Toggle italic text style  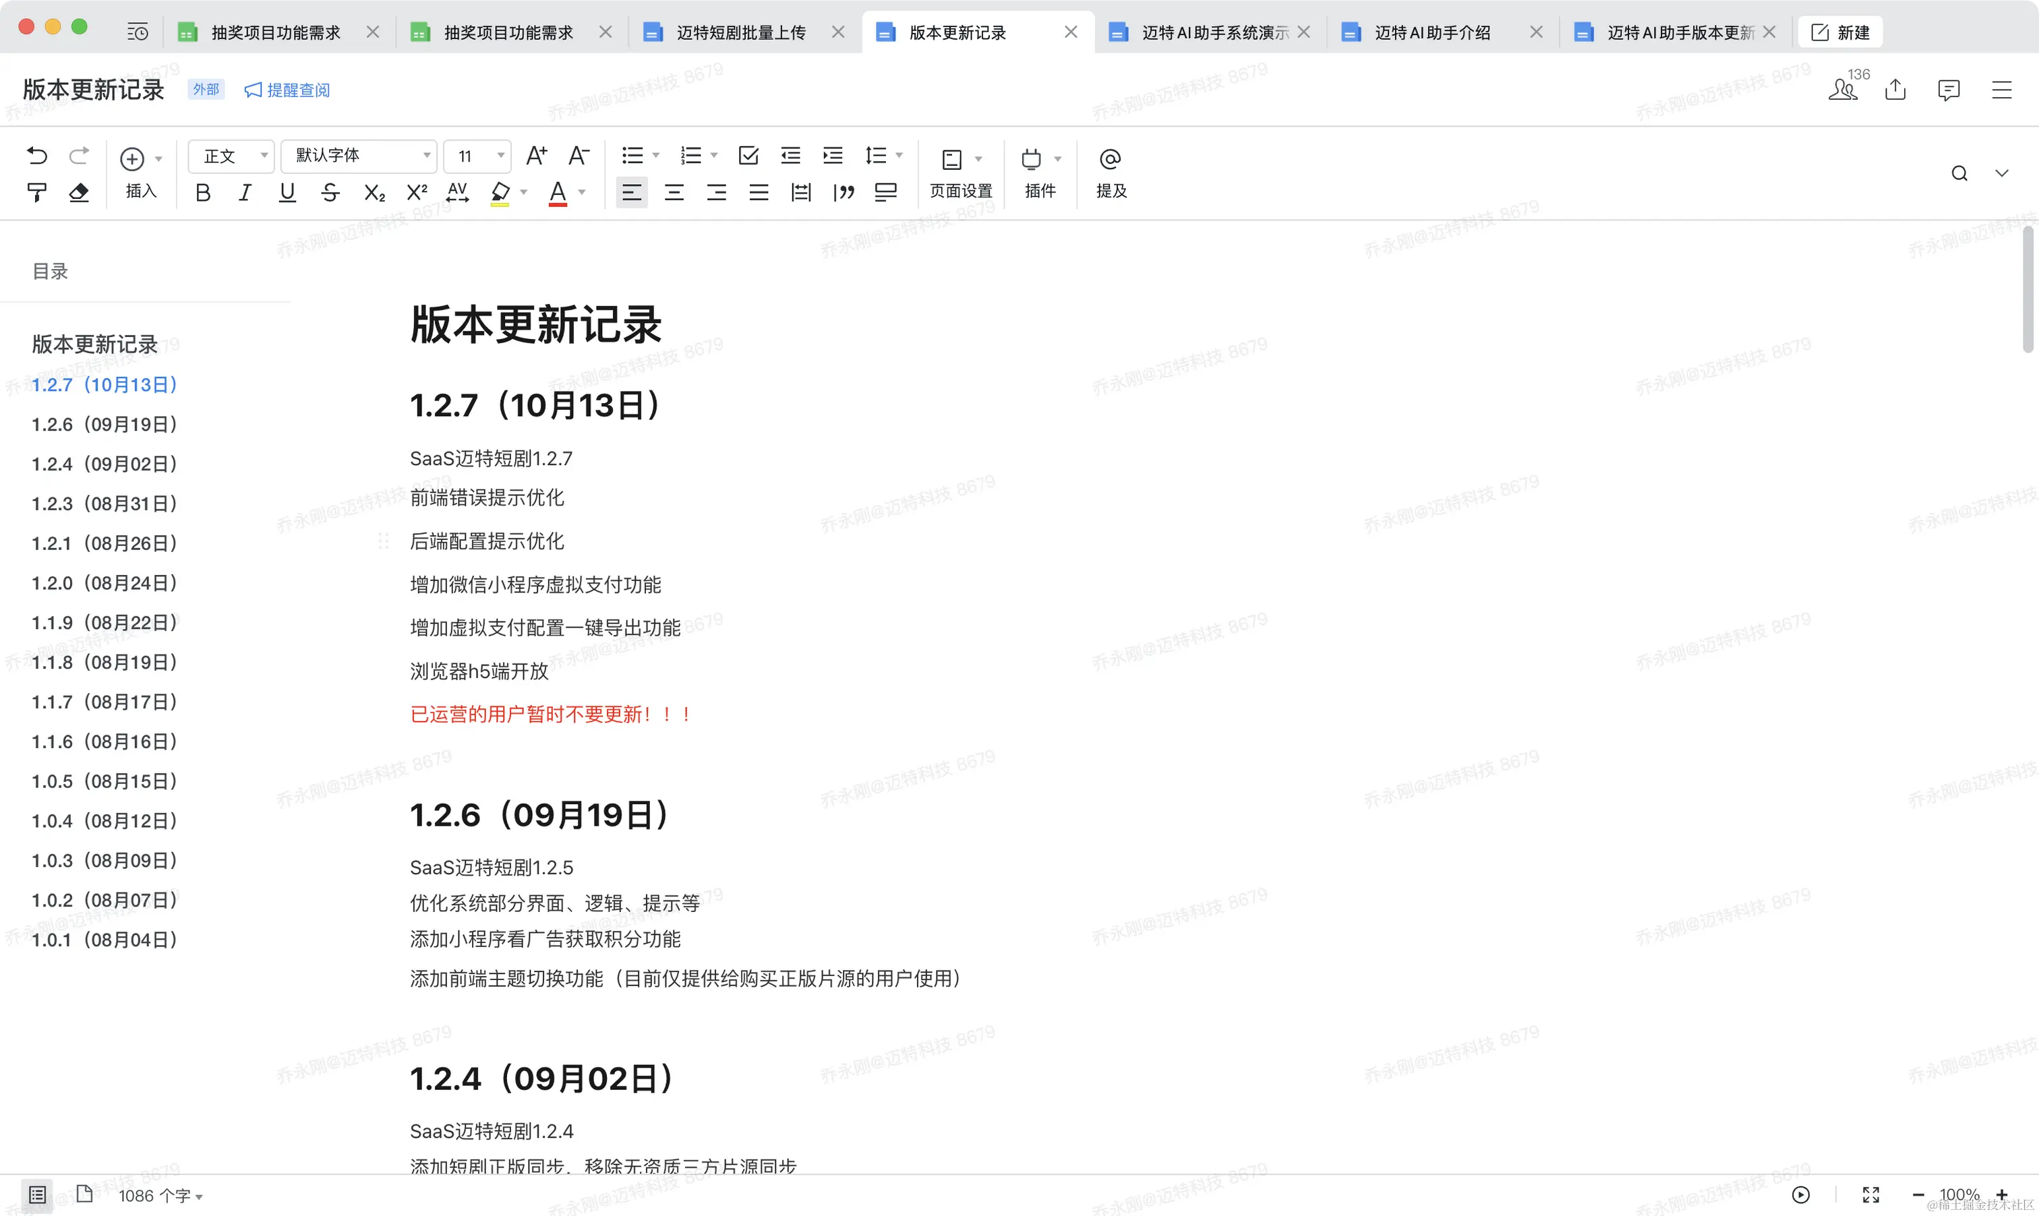click(x=244, y=193)
